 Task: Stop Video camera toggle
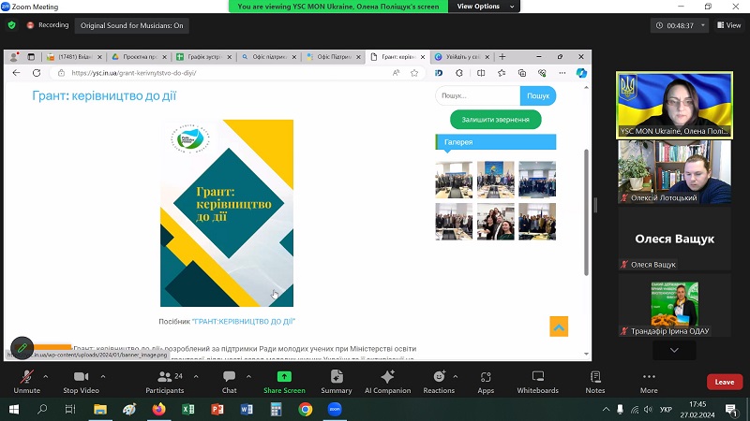tap(82, 381)
